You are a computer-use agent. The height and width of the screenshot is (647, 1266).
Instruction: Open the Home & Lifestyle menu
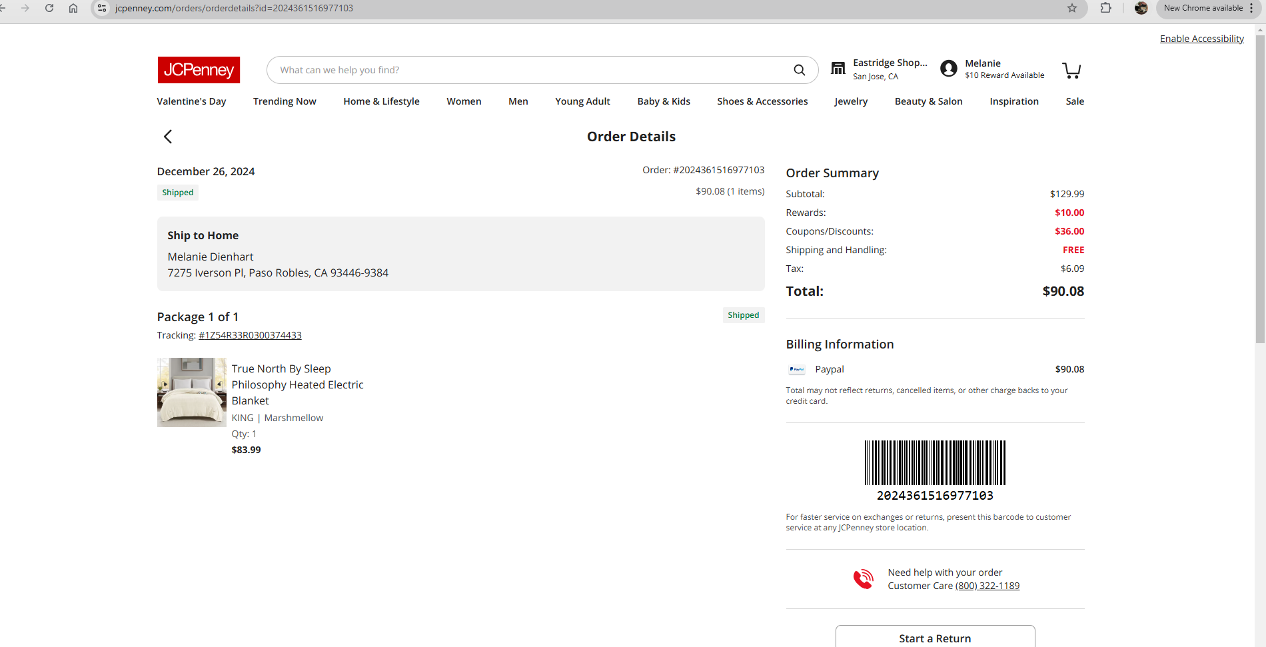point(382,101)
